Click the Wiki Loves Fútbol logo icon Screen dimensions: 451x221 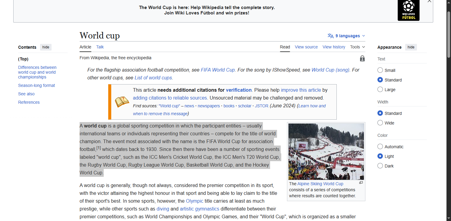[x=408, y=10]
